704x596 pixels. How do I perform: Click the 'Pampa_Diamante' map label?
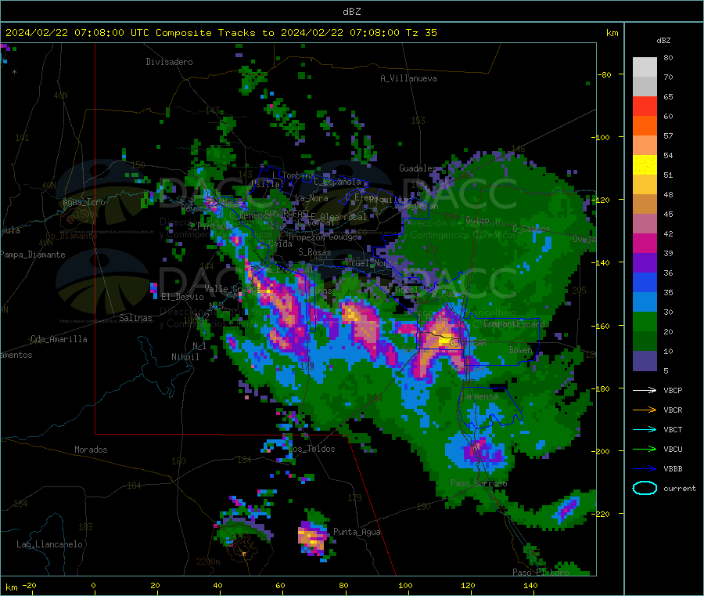[x=32, y=255]
